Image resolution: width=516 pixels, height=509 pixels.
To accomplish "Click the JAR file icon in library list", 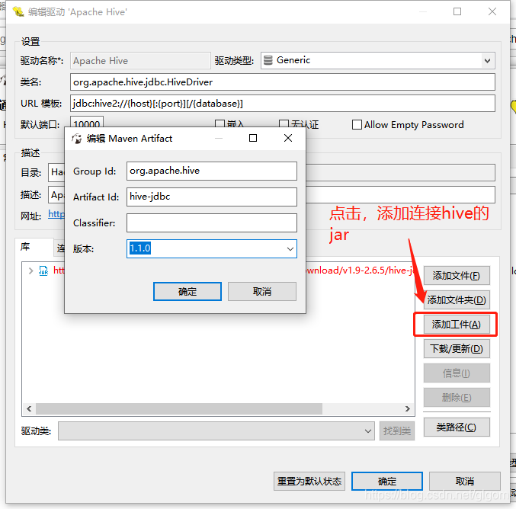I will [43, 271].
